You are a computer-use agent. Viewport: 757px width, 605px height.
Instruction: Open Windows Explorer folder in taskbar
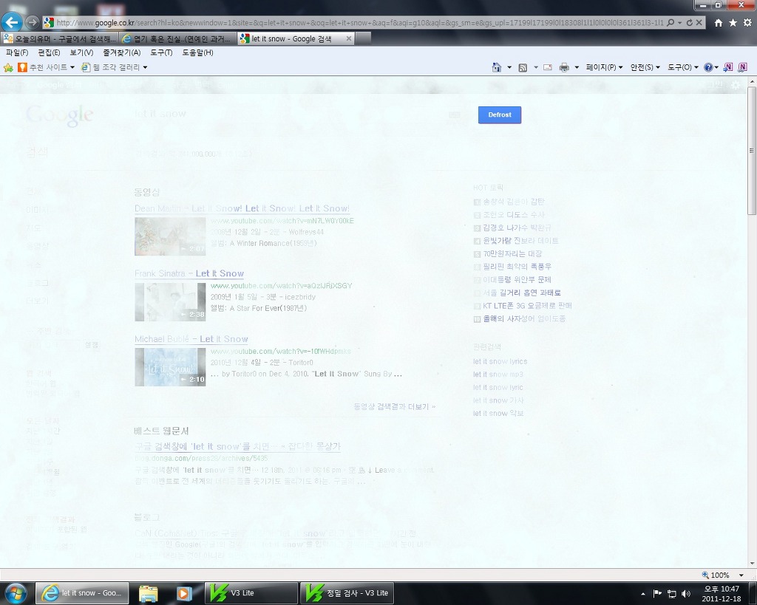[148, 593]
